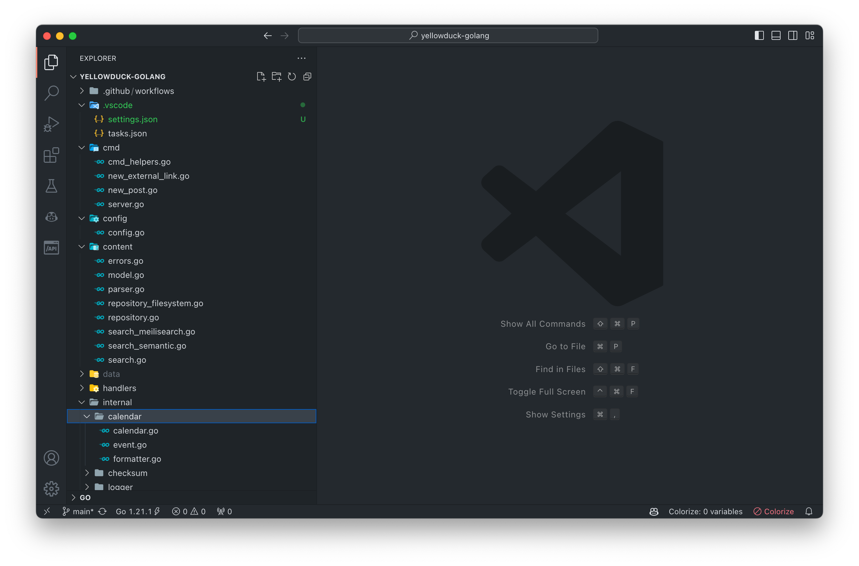Open the Search view in activity bar
859x566 pixels.
[x=51, y=93]
